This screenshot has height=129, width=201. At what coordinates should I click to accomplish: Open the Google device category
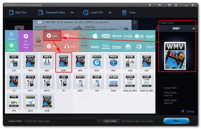point(128,36)
